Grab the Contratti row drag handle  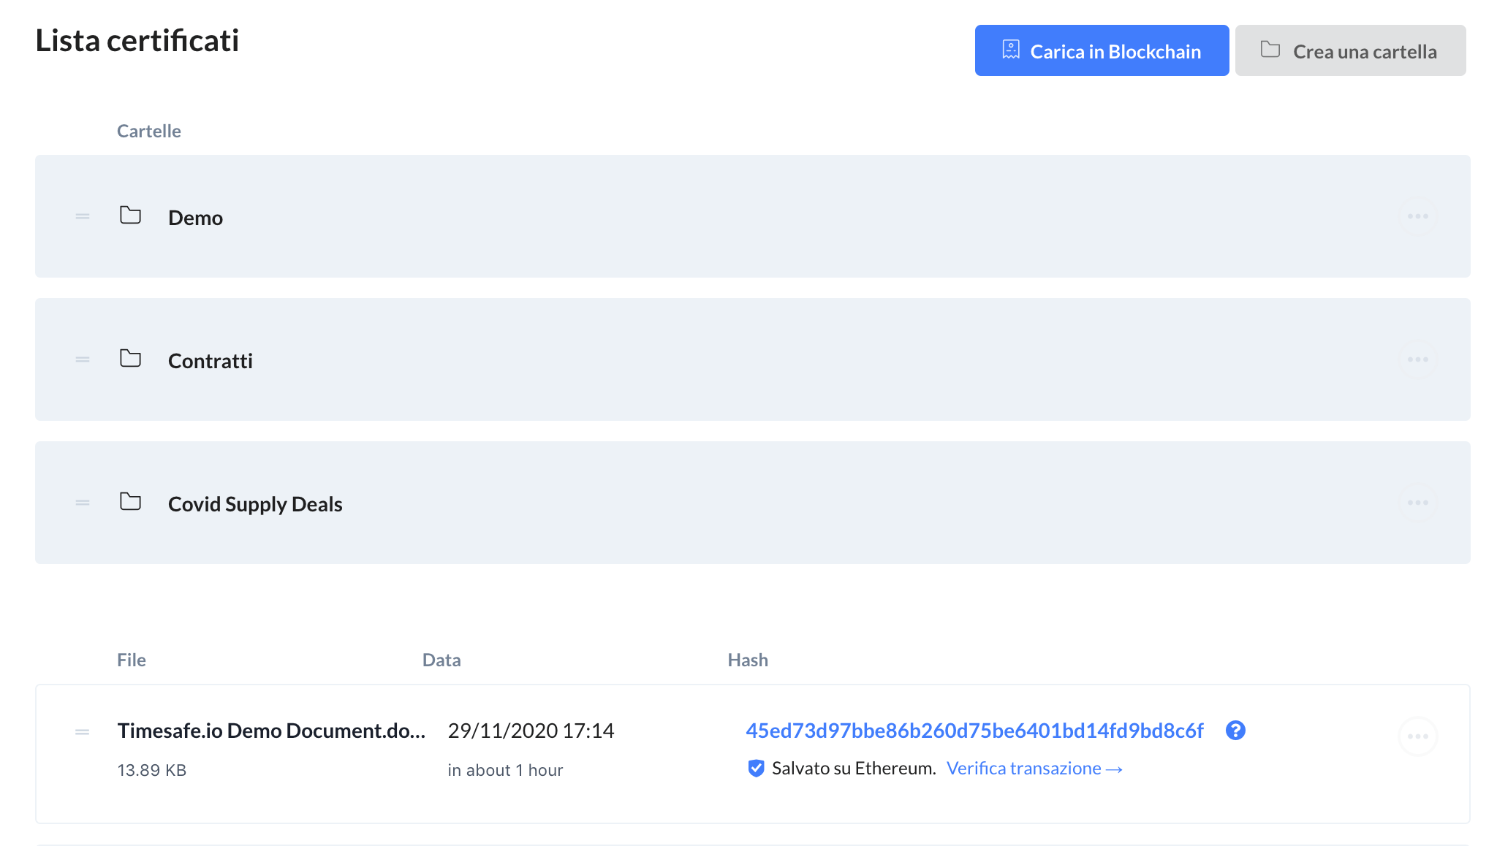[x=83, y=359]
